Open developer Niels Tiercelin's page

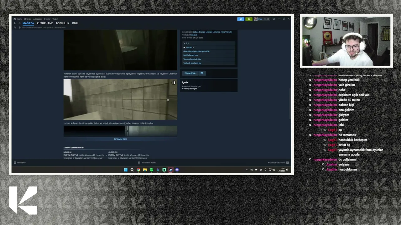pos(227,32)
